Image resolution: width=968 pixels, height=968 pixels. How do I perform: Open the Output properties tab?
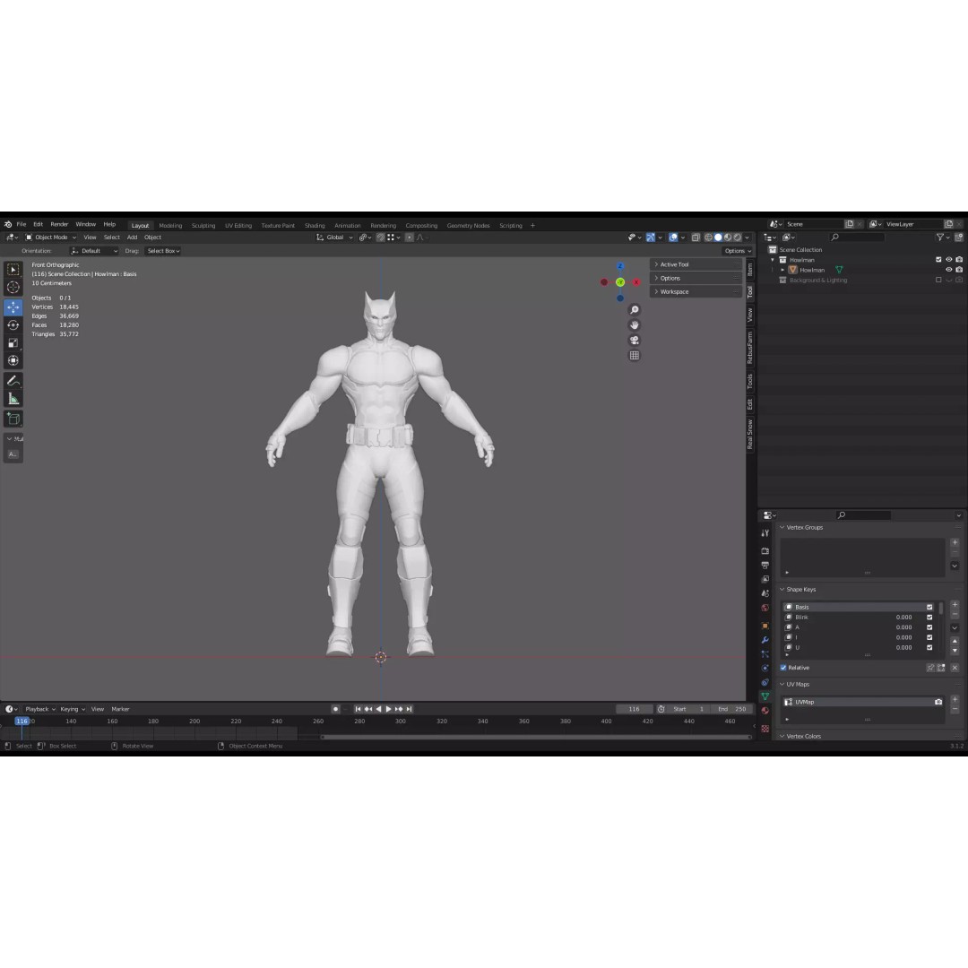pyautogui.click(x=765, y=565)
